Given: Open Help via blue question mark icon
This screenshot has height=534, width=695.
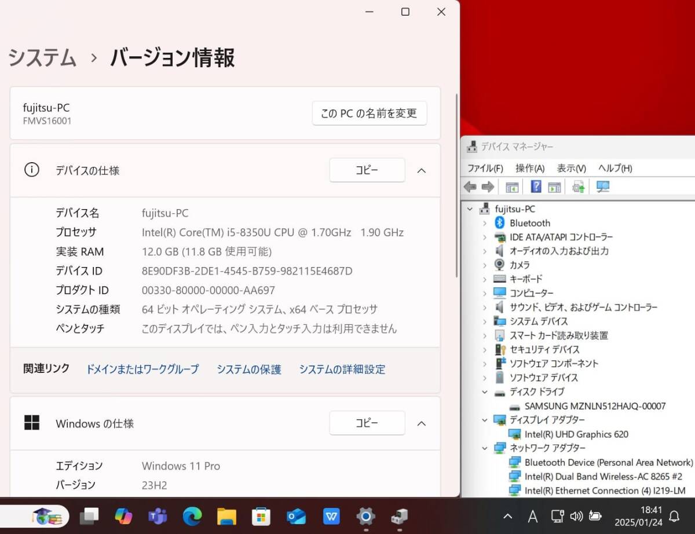Looking at the screenshot, I should [536, 186].
